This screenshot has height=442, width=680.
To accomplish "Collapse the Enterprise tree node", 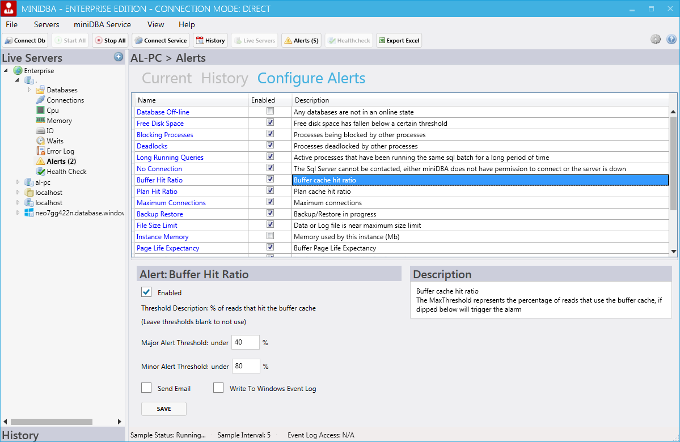I will (6, 70).
